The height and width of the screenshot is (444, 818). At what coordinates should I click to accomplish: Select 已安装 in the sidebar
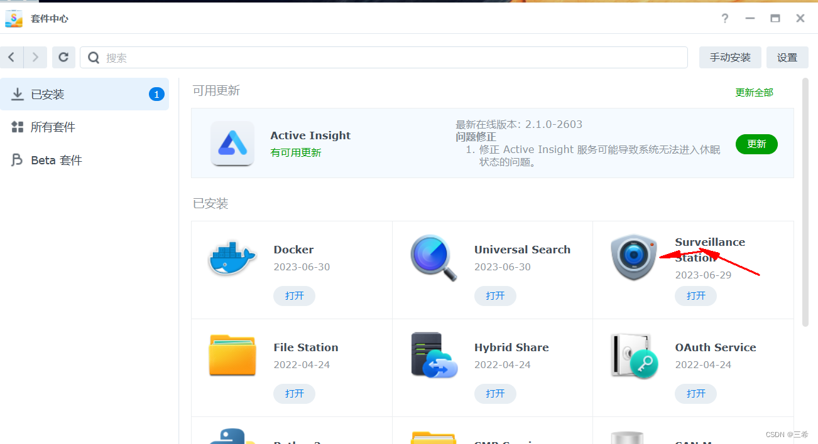tap(85, 94)
